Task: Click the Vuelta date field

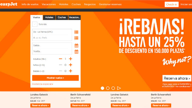Action: [x=52, y=51]
